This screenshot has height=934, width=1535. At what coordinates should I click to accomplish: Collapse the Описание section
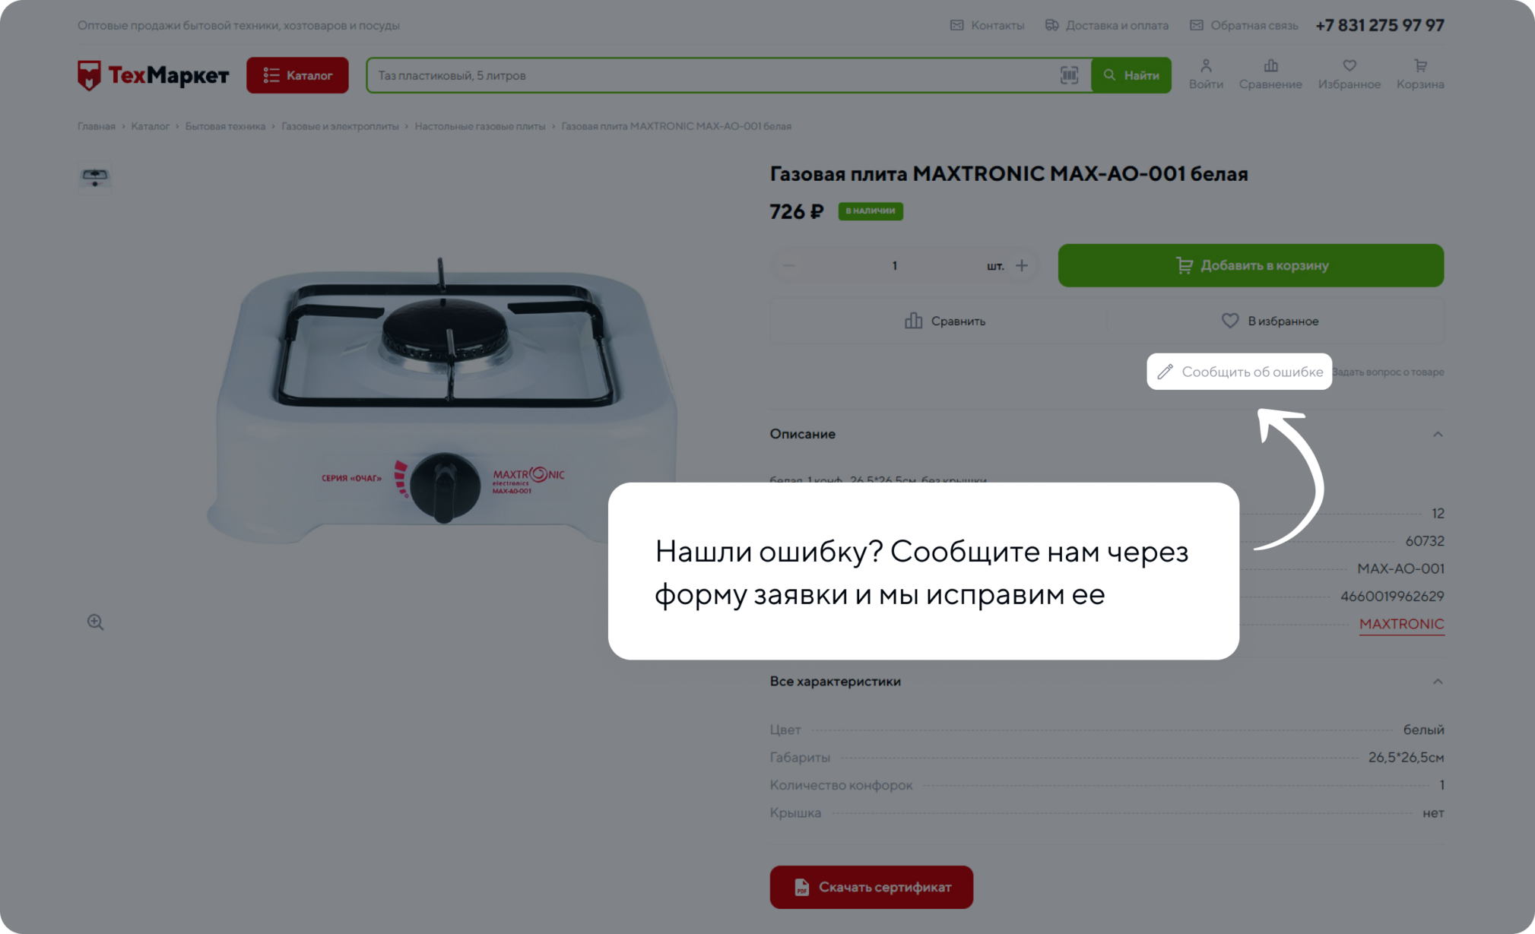1437,434
